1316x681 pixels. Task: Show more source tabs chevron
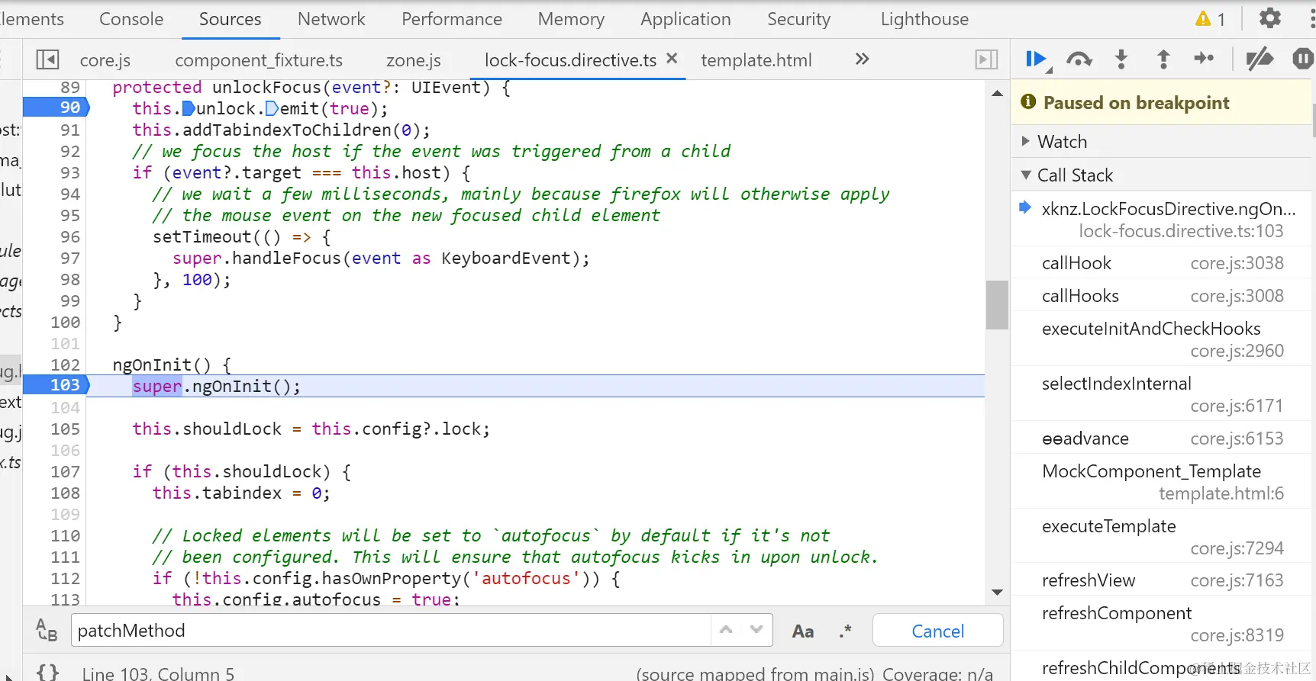point(862,59)
